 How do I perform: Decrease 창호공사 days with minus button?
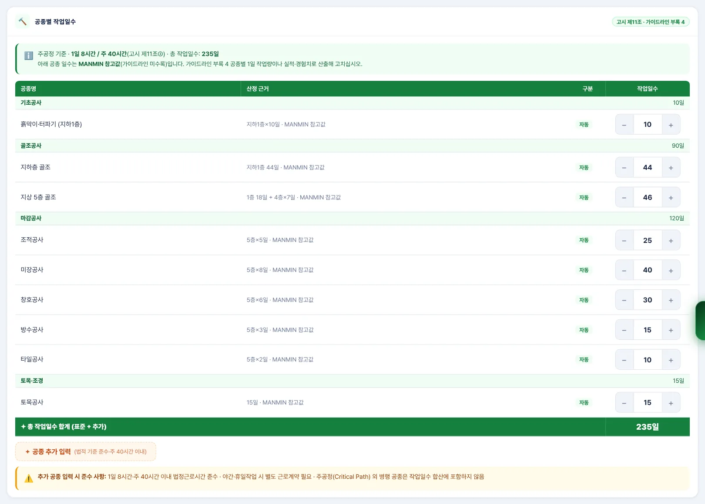pyautogui.click(x=624, y=300)
